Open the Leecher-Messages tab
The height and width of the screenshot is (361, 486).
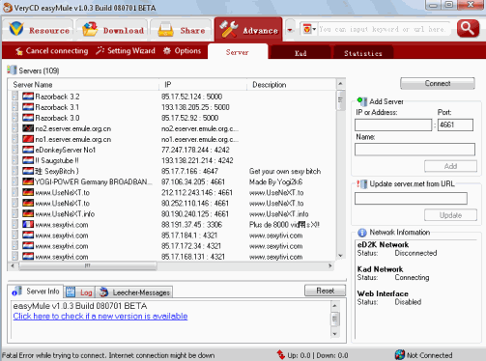[x=134, y=292]
